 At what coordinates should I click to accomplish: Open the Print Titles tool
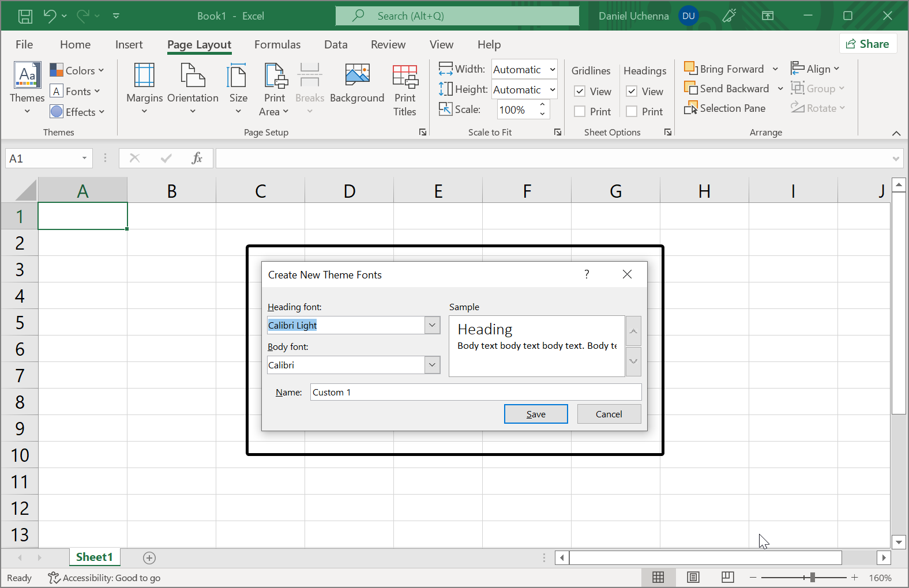(x=405, y=76)
